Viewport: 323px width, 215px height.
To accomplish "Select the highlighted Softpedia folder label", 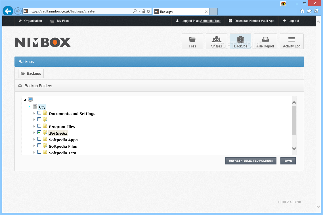I will pos(58,133).
